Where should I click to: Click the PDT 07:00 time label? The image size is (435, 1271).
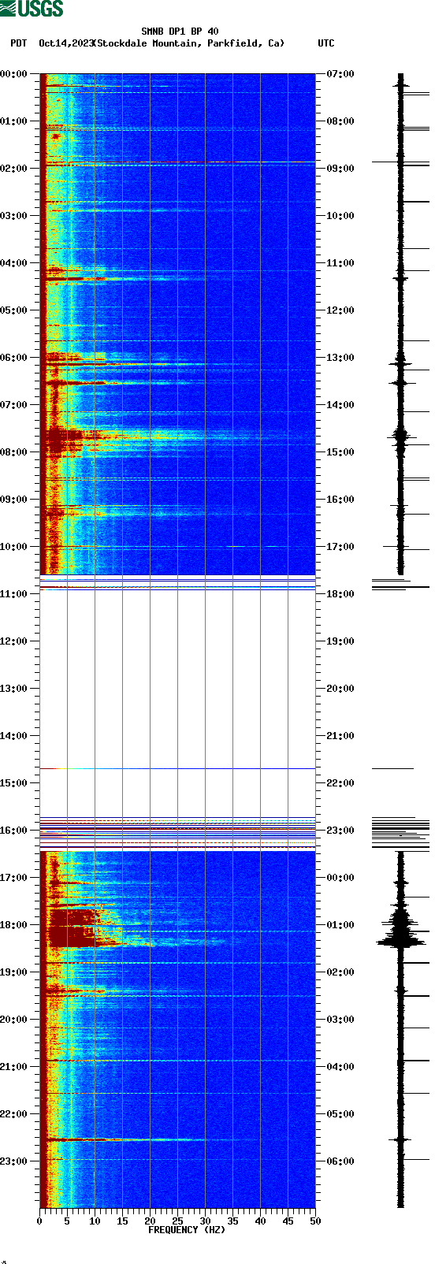(13, 405)
